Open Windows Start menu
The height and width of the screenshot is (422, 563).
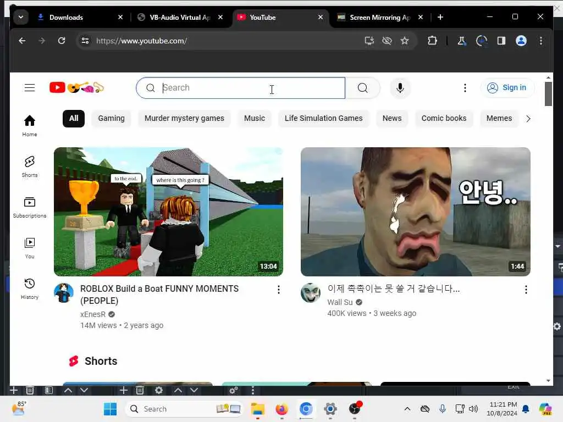click(110, 409)
